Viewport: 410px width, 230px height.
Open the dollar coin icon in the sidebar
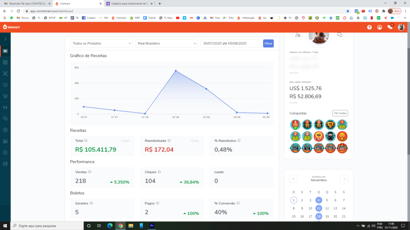pyautogui.click(x=5, y=130)
